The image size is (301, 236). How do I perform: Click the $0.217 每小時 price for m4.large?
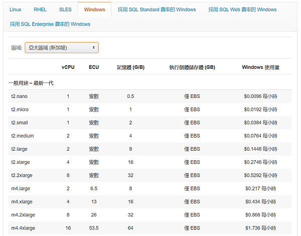coord(260,188)
